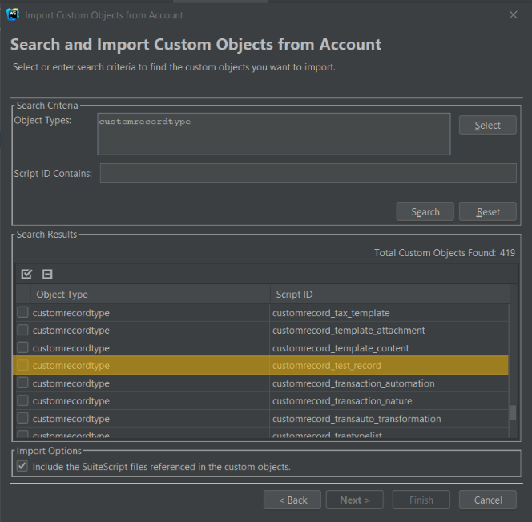532x522 pixels.
Task: Check the box for customrecord_template_attachment
Action: coord(22,330)
